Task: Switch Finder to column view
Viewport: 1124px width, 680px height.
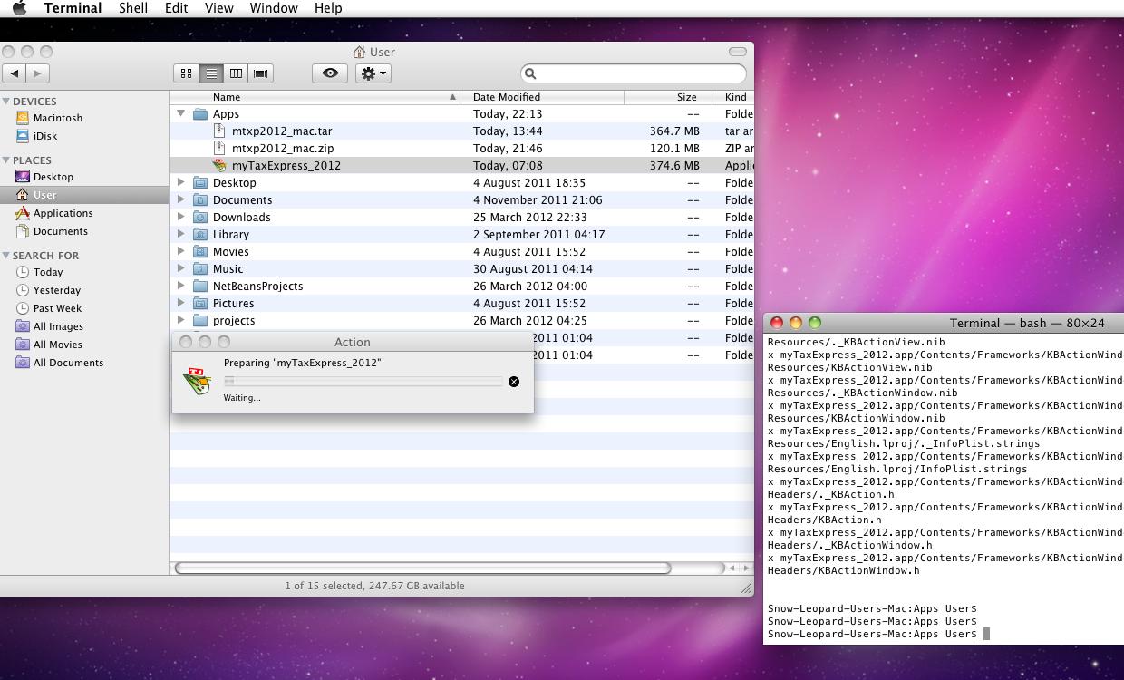Action: click(236, 73)
